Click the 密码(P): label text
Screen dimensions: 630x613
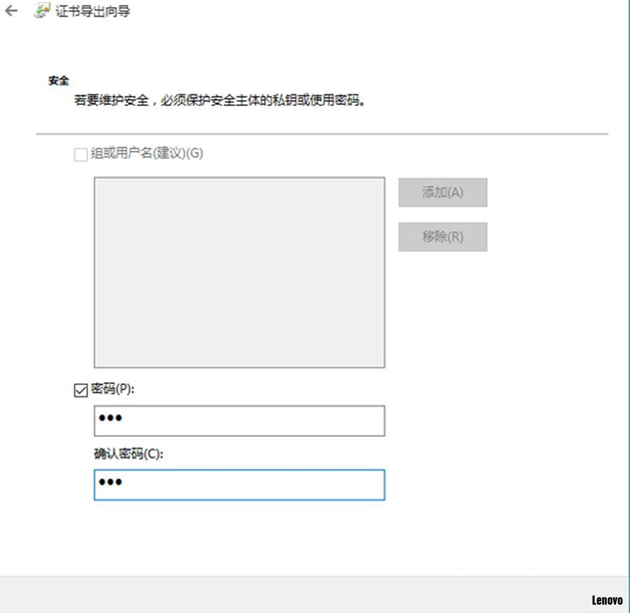click(x=113, y=389)
